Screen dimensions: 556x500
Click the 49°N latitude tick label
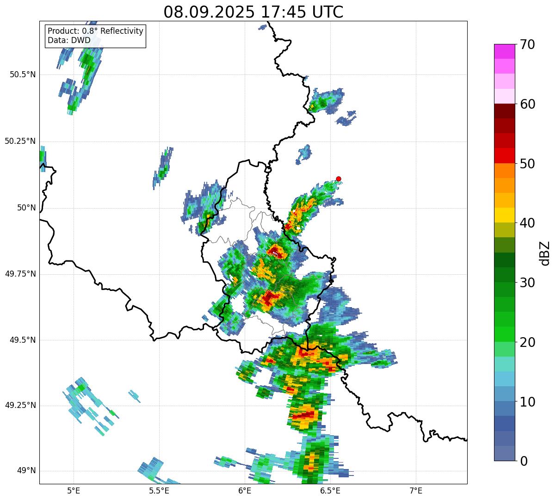point(26,471)
